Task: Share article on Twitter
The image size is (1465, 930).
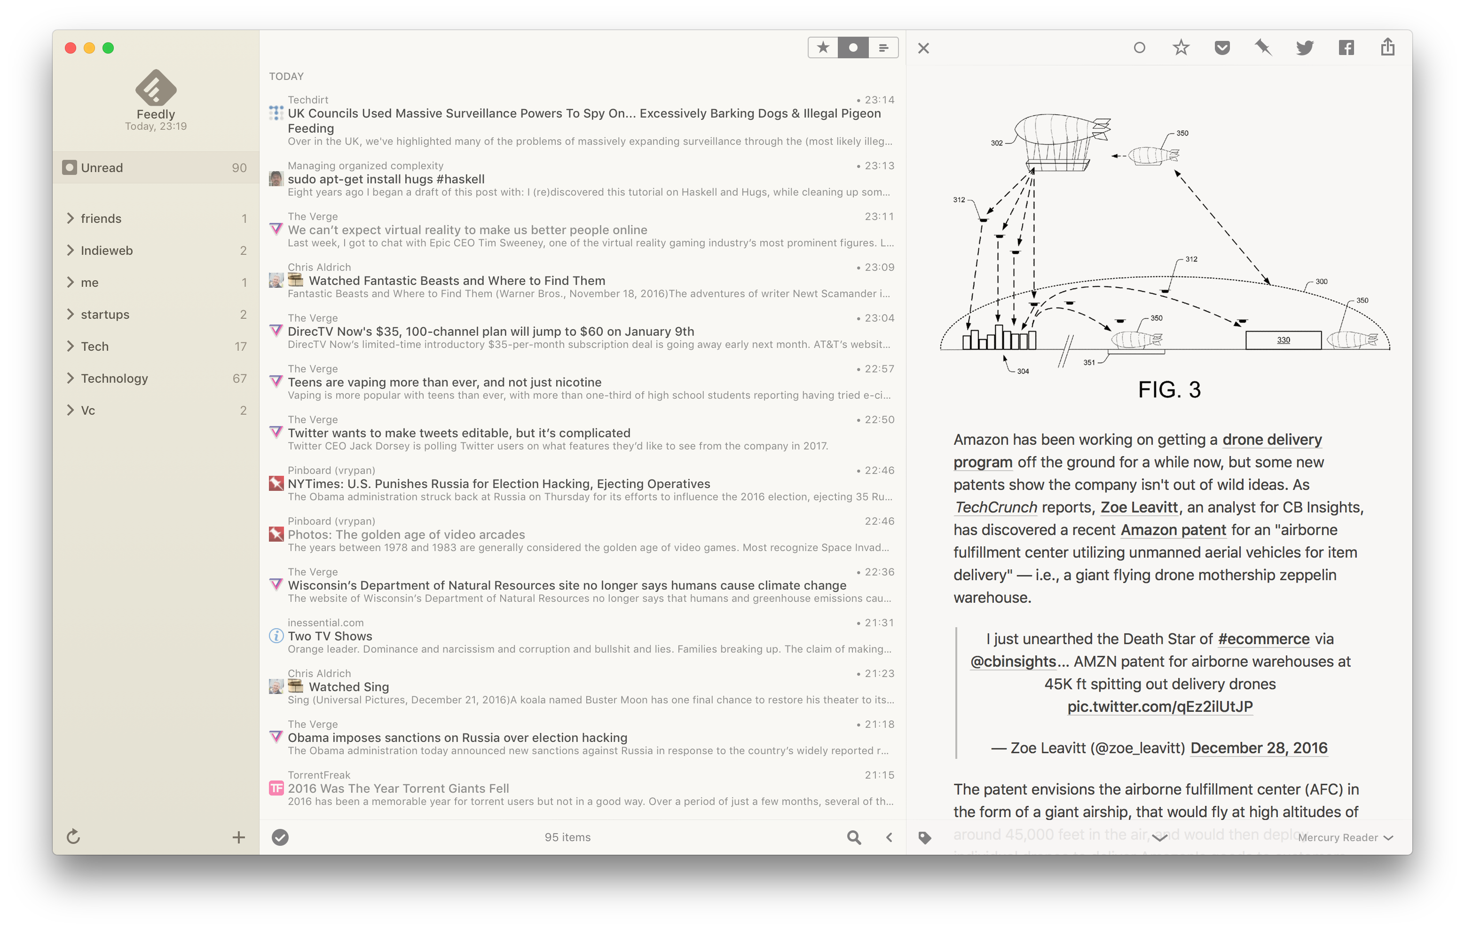Action: coord(1304,47)
